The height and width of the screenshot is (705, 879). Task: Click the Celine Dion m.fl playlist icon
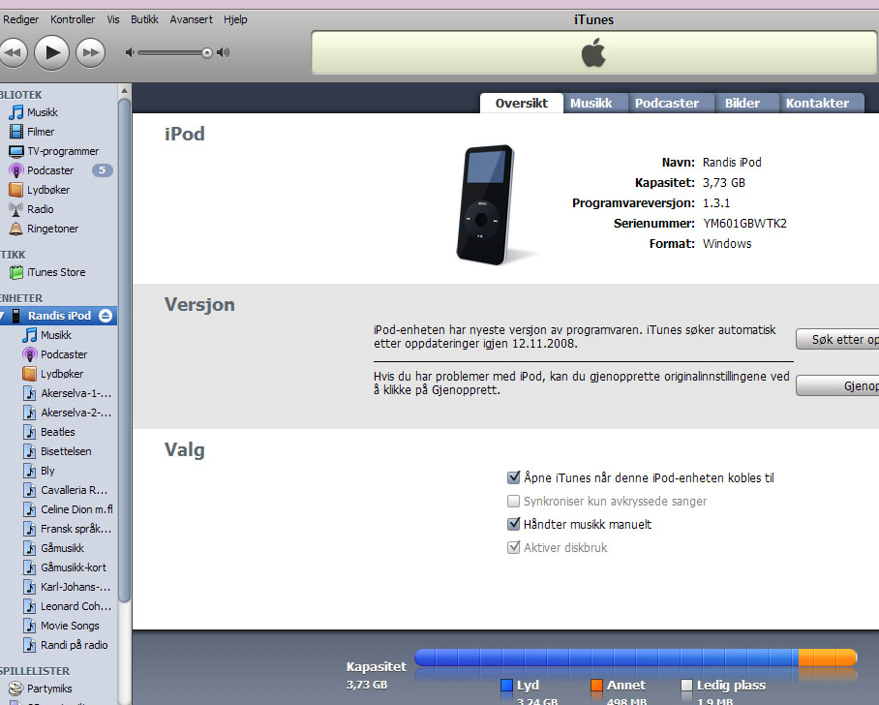(x=30, y=509)
